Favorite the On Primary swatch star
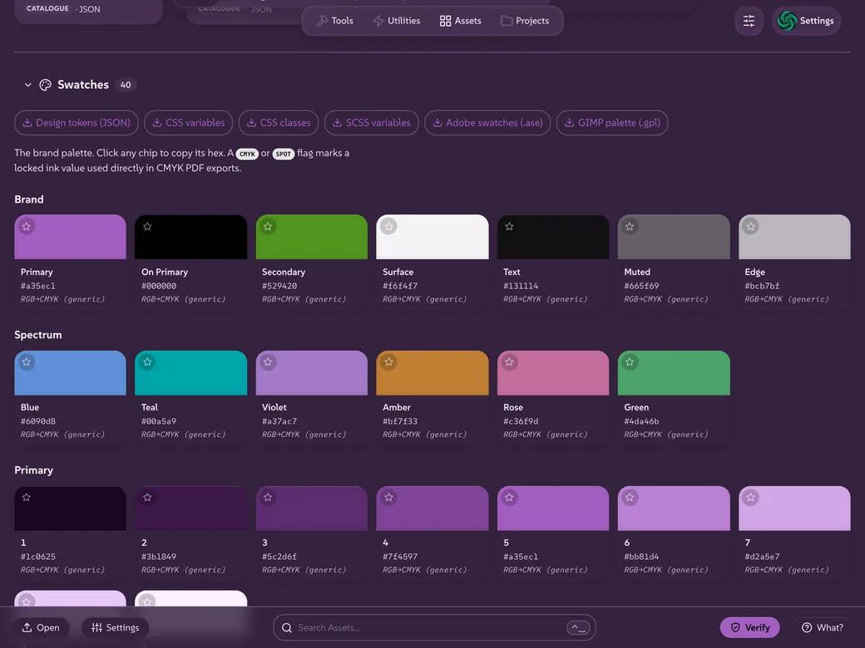The width and height of the screenshot is (865, 648). (x=147, y=227)
